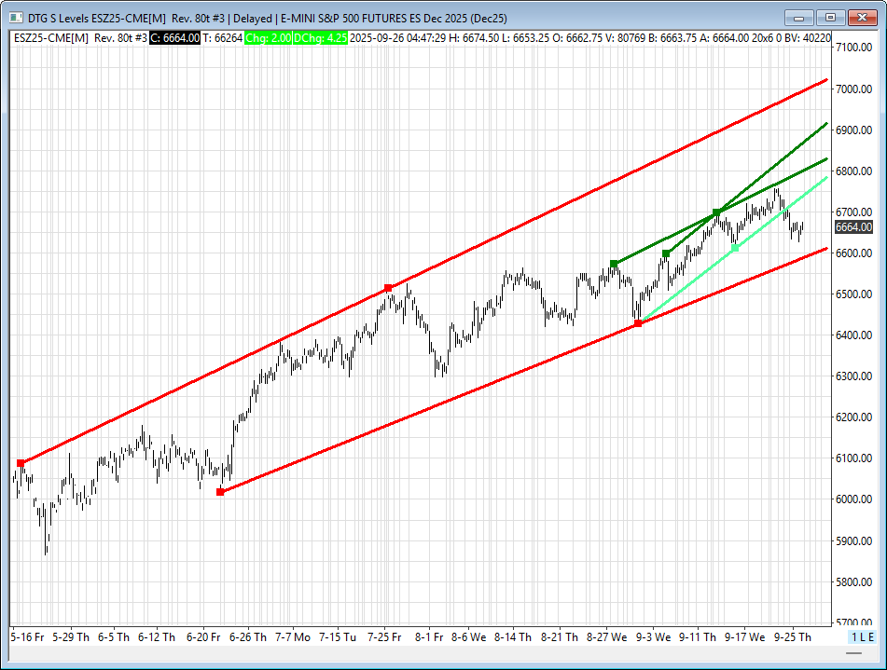887x670 pixels.
Task: Click the 6900.00 price axis label
Action: point(853,130)
